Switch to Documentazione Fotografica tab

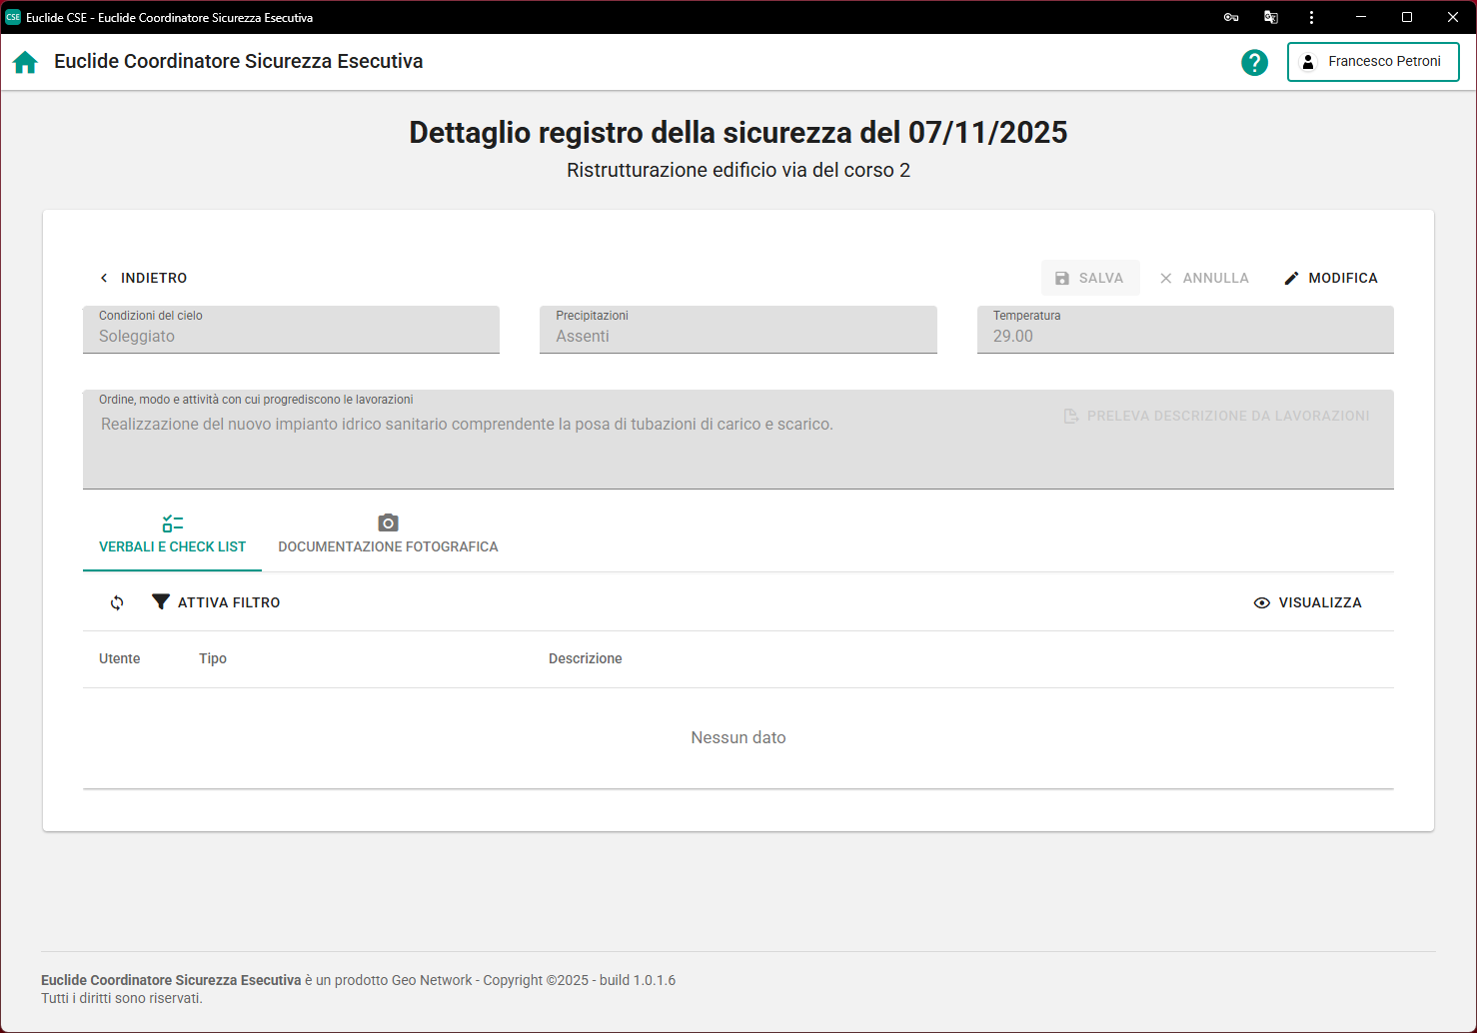pos(388,546)
